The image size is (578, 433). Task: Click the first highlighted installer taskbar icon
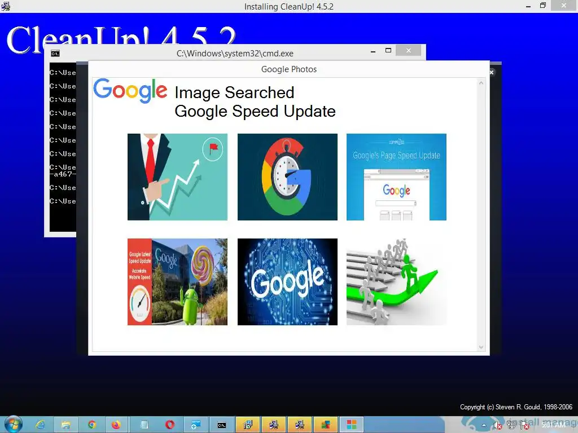(x=248, y=425)
